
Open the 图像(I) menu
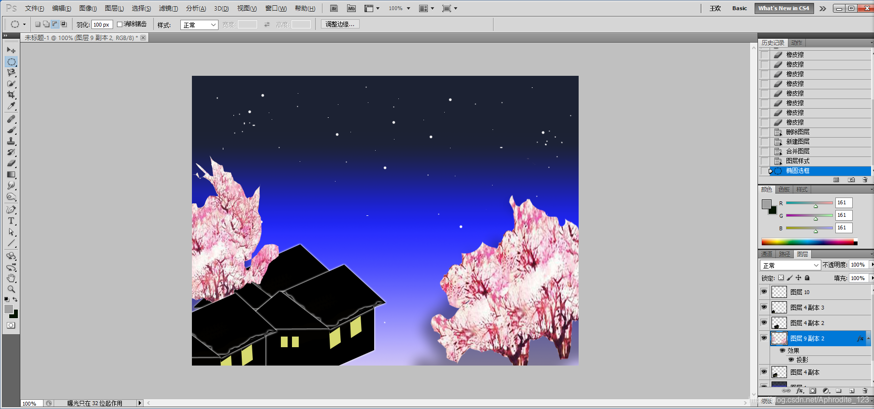click(88, 8)
